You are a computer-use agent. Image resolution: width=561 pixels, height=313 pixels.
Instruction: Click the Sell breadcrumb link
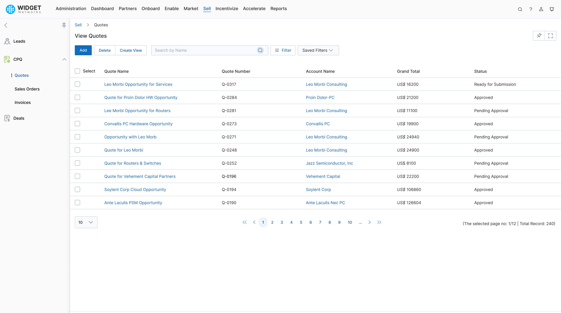78,25
